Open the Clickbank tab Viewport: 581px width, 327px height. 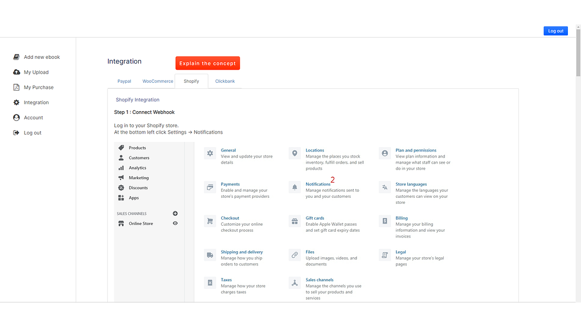225,81
